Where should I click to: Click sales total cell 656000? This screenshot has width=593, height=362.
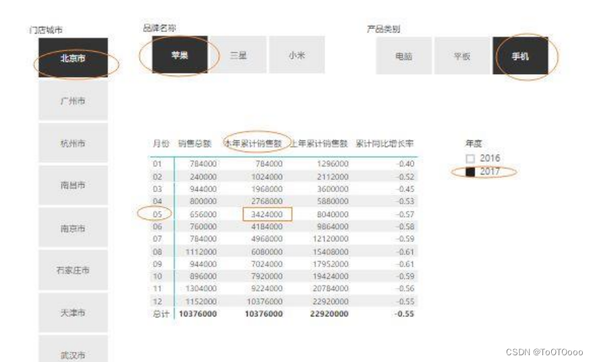coord(203,214)
